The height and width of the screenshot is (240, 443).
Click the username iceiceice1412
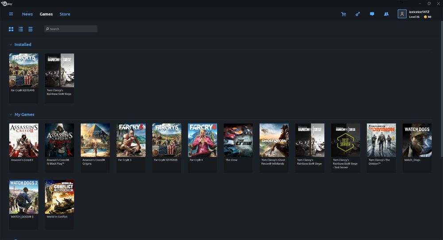[x=419, y=12]
